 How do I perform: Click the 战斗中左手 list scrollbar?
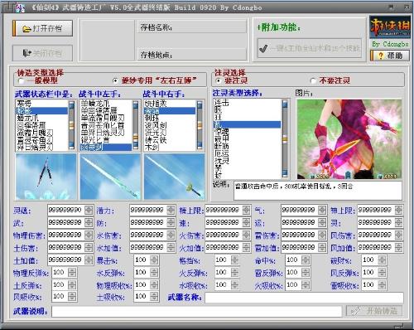(136, 125)
